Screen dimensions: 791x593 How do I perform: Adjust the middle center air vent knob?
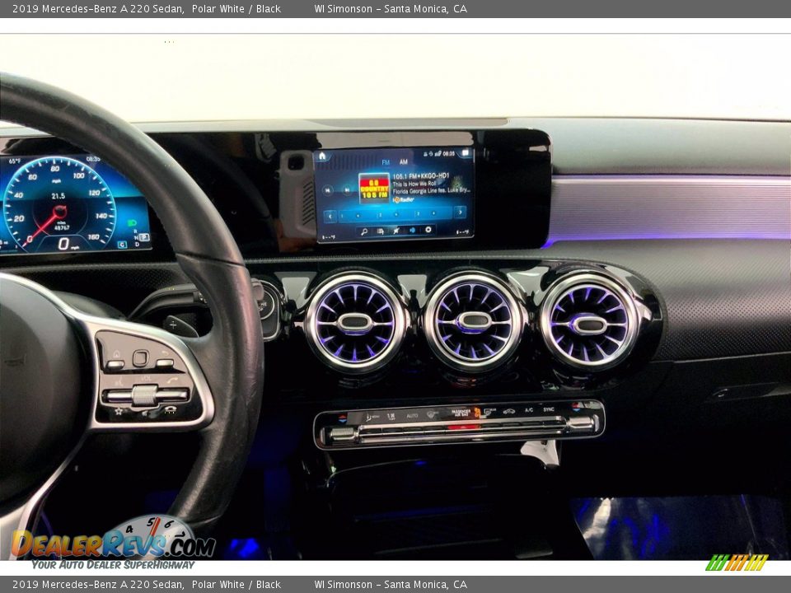[x=474, y=320]
